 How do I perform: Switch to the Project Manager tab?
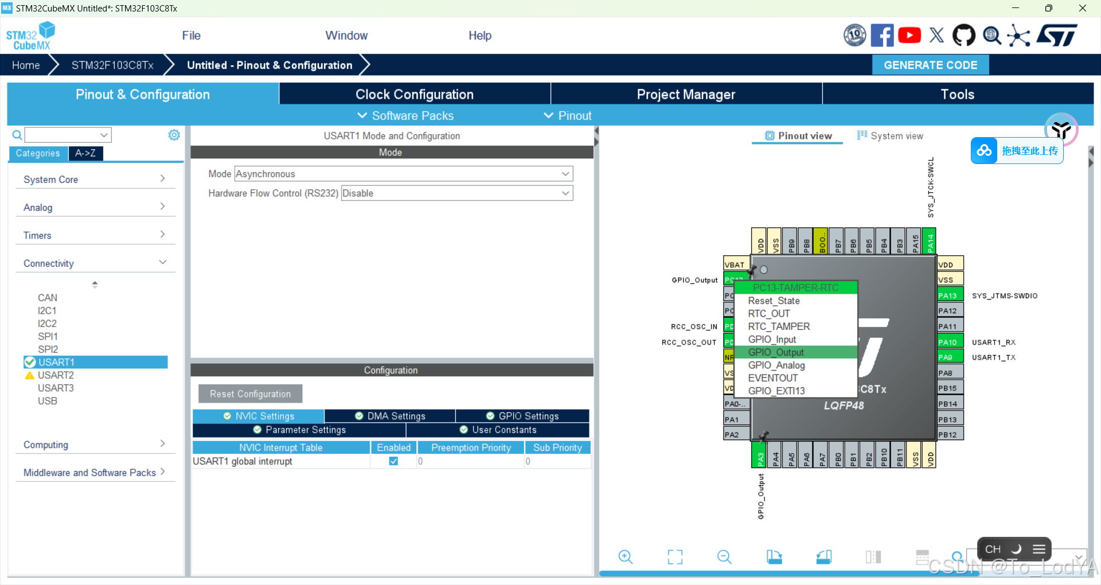tap(686, 94)
